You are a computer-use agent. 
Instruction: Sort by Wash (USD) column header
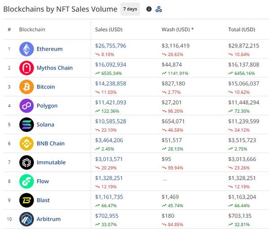coord(178,30)
